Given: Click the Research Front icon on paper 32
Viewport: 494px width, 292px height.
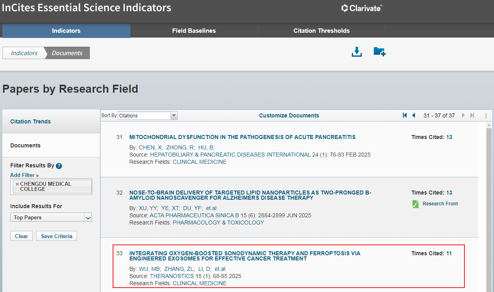Looking at the screenshot, I should pyautogui.click(x=415, y=204).
